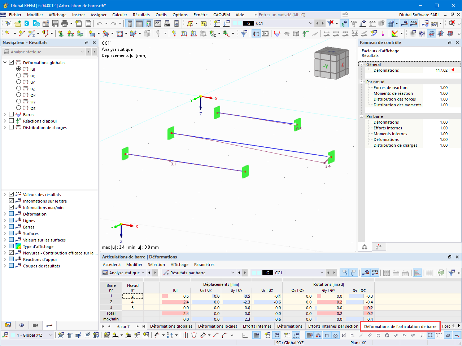Open the Calculer menu
This screenshot has width=462, height=346.
(119, 15)
